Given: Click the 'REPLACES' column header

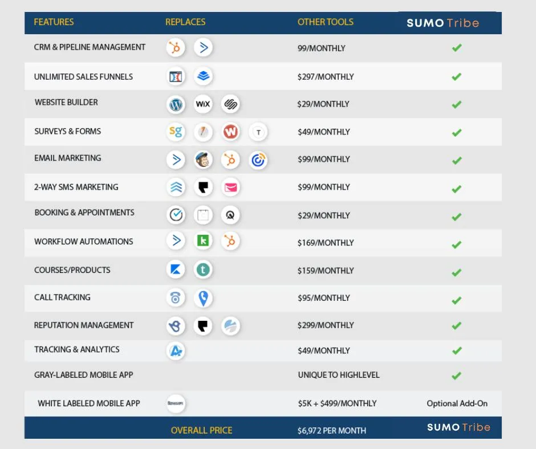Looking at the screenshot, I should pos(185,22).
